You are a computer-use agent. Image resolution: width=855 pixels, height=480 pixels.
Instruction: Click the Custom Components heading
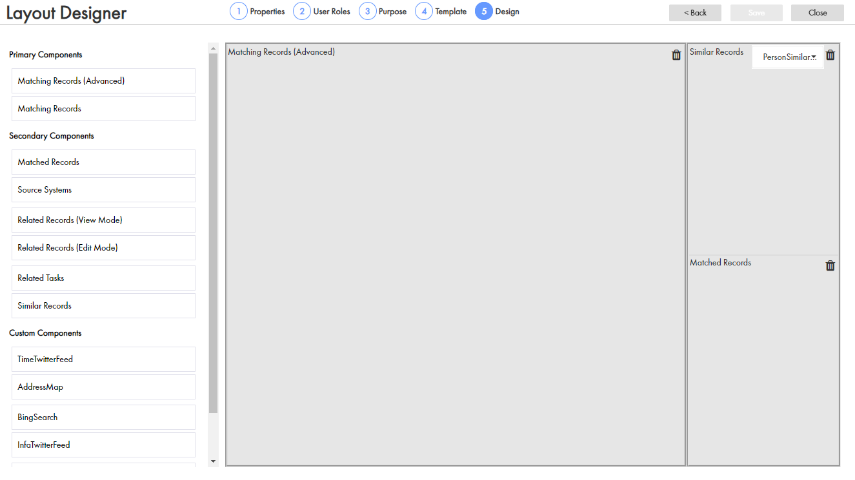click(x=45, y=333)
